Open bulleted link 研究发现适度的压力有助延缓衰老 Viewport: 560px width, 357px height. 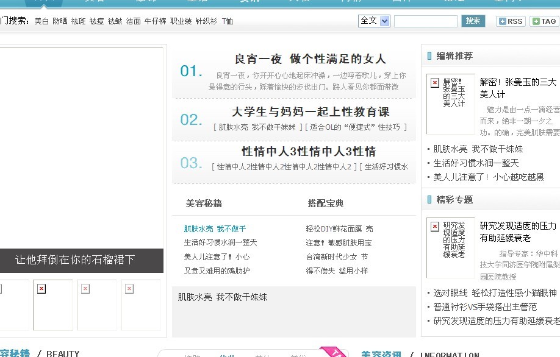(x=497, y=320)
